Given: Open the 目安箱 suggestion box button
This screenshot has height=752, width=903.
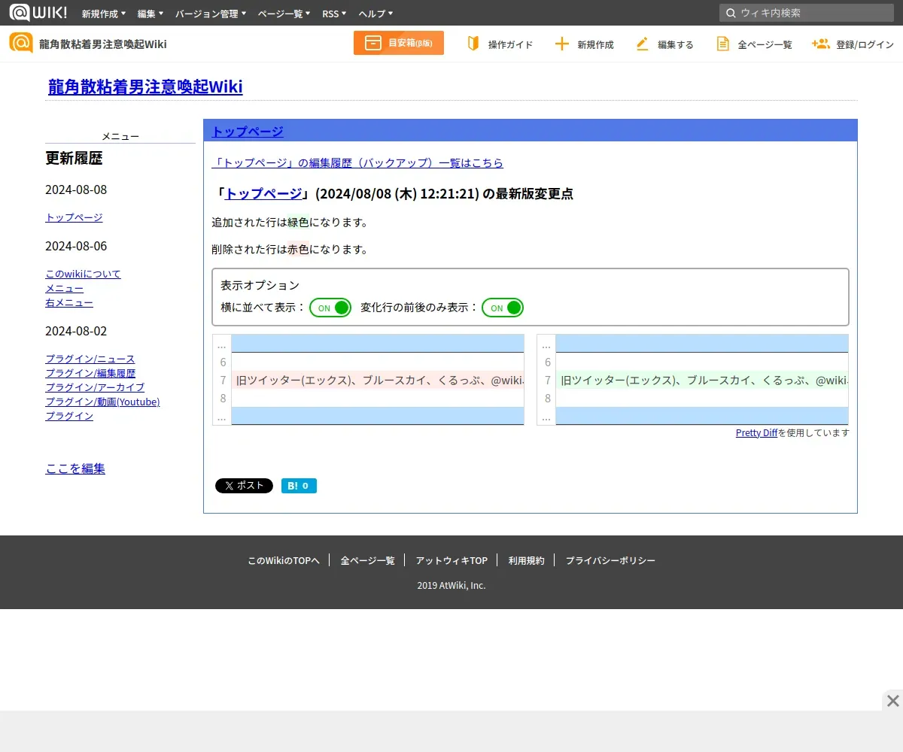Looking at the screenshot, I should 399,43.
